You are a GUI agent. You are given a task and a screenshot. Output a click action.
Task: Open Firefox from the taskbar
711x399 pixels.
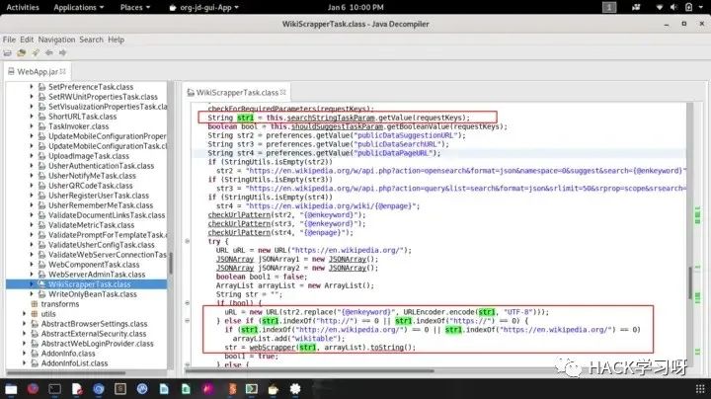(x=34, y=388)
